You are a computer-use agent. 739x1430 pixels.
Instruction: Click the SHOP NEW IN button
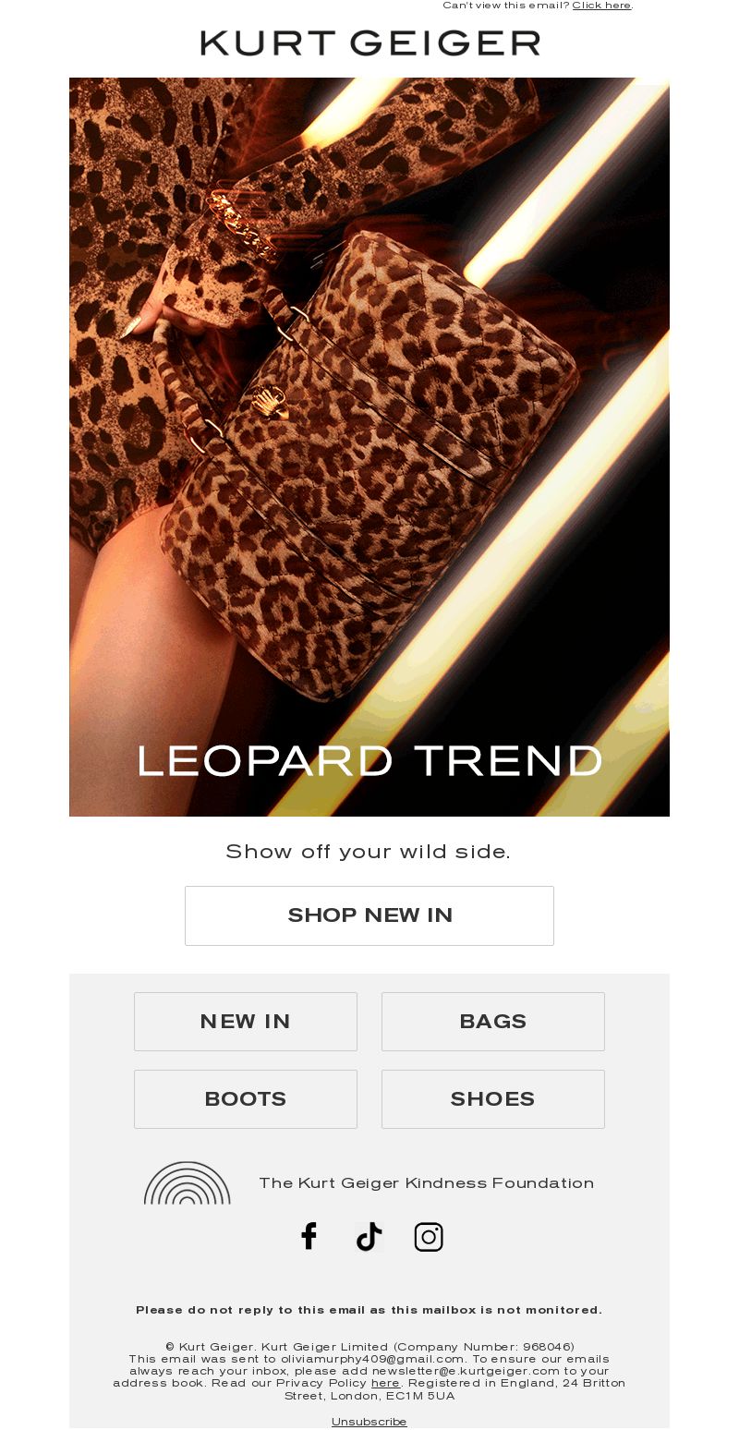pos(369,915)
